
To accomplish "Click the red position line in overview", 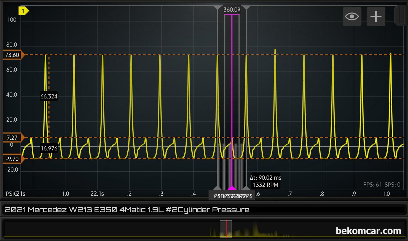I will [226, 228].
